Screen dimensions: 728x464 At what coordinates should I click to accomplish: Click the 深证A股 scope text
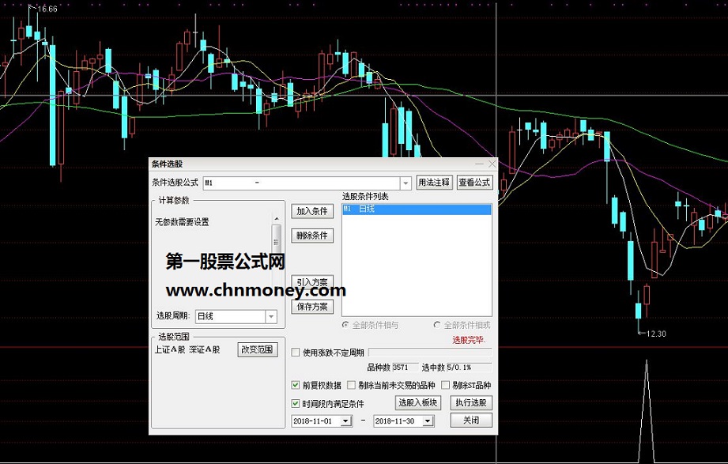(x=204, y=349)
